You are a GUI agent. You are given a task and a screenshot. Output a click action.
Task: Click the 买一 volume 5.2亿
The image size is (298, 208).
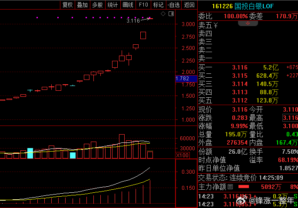coord(271,67)
